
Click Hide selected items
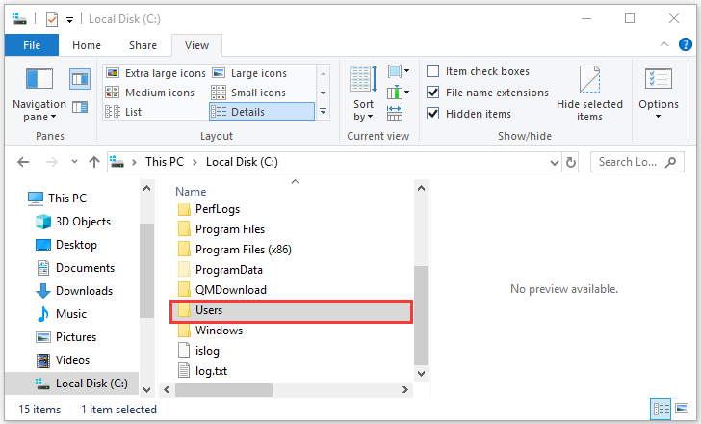[x=589, y=93]
